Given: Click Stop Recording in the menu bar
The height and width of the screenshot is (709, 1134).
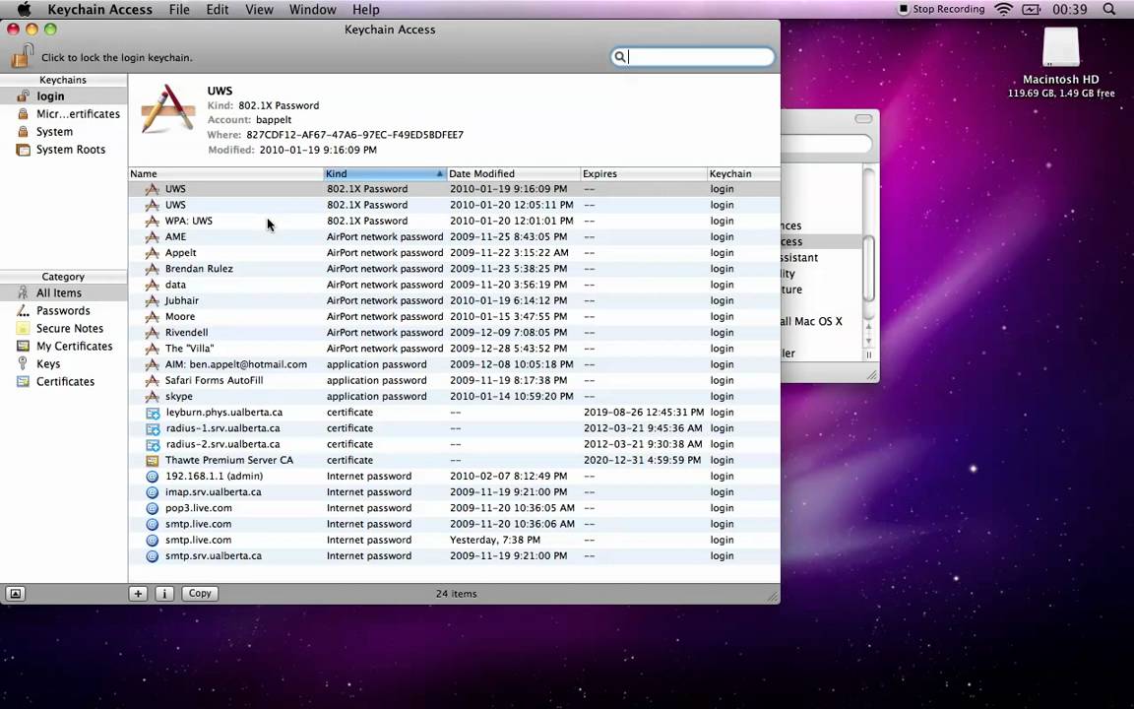Looking at the screenshot, I should [x=941, y=10].
